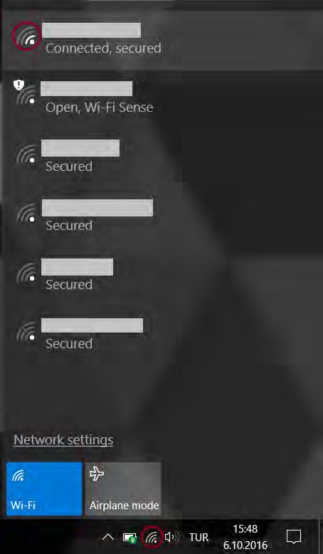This screenshot has height=554, width=323.
Task: Choose the first Secured network in list
Action: (x=92, y=155)
